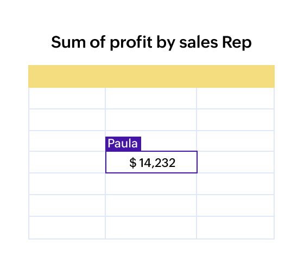
Task: Select the bottom-row cell in the middle column
Action: coord(151,228)
